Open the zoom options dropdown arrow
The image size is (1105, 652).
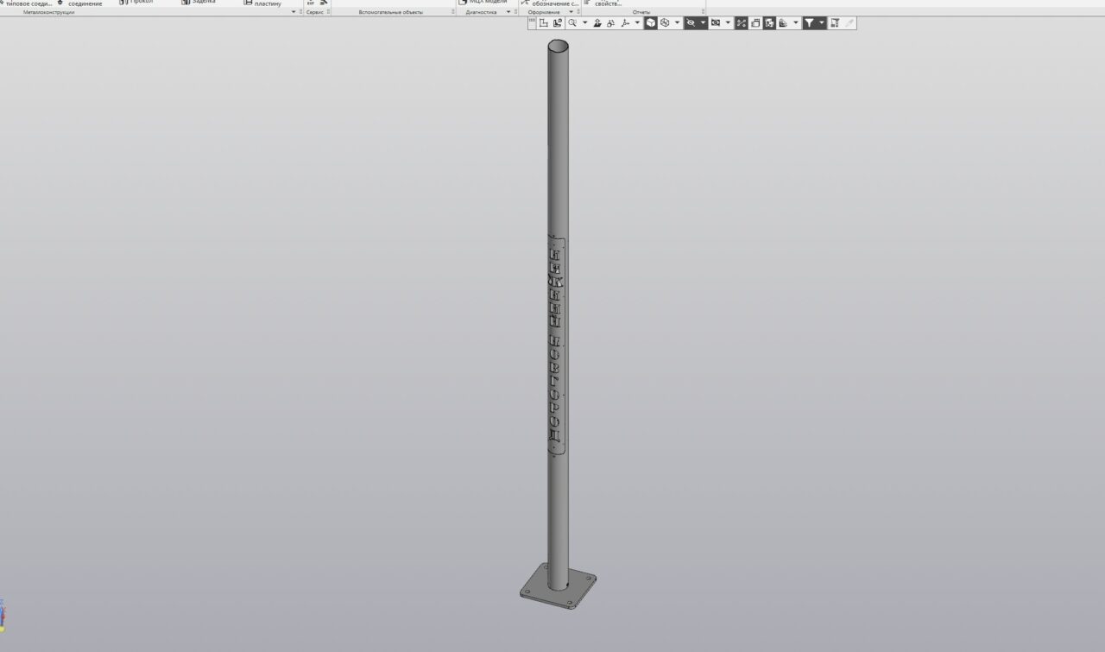[585, 23]
